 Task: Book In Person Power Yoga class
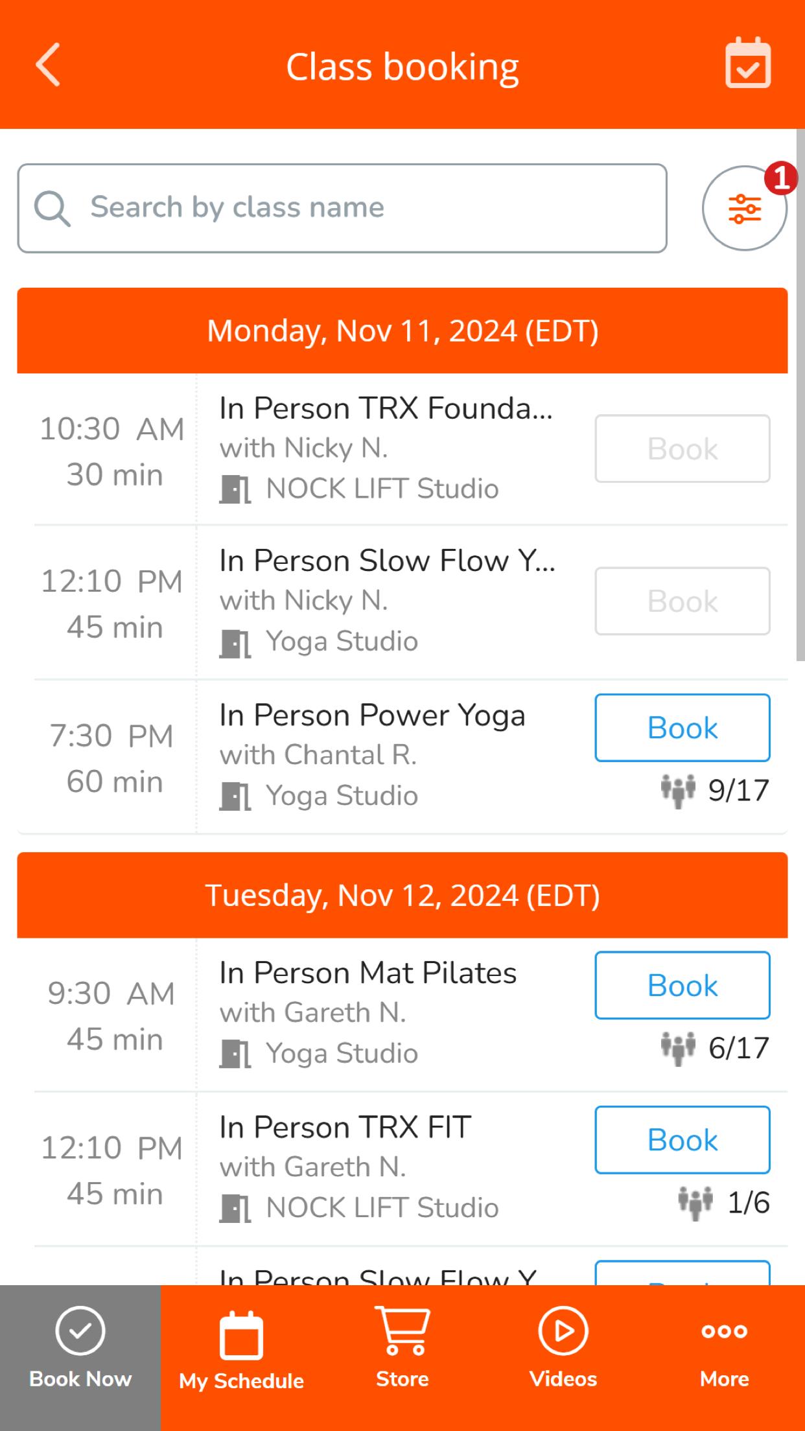tap(682, 728)
